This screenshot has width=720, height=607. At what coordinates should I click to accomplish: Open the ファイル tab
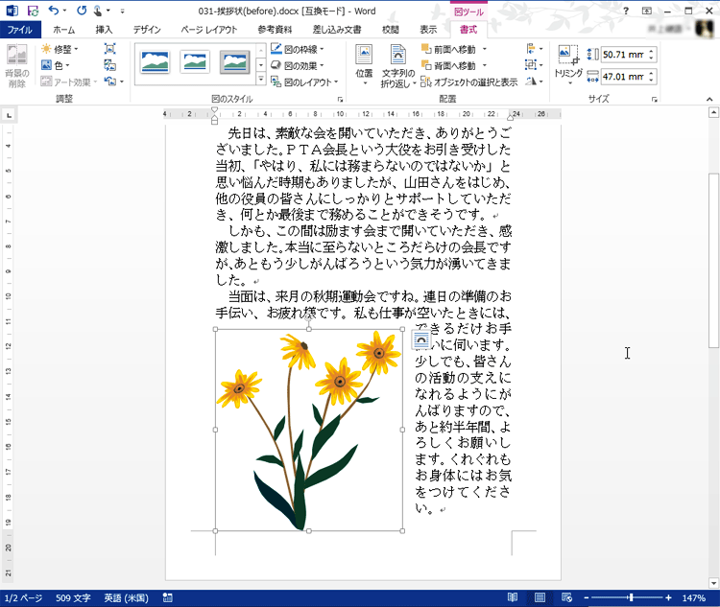(x=20, y=30)
